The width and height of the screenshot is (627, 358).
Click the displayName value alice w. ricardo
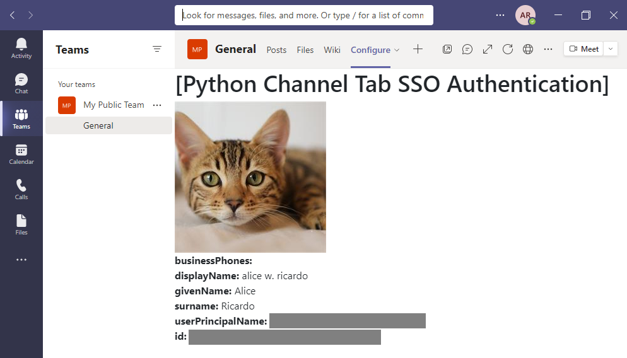(275, 276)
